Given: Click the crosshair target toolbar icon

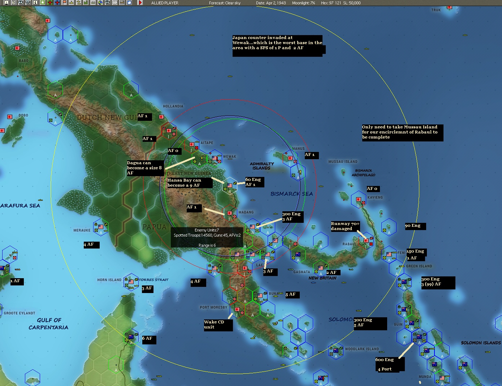Looking at the screenshot, I should pos(108,3).
